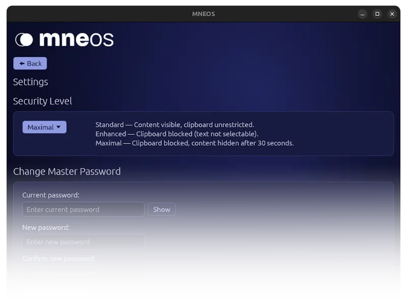
Task: Click the mneos logo icon
Action: coord(24,40)
